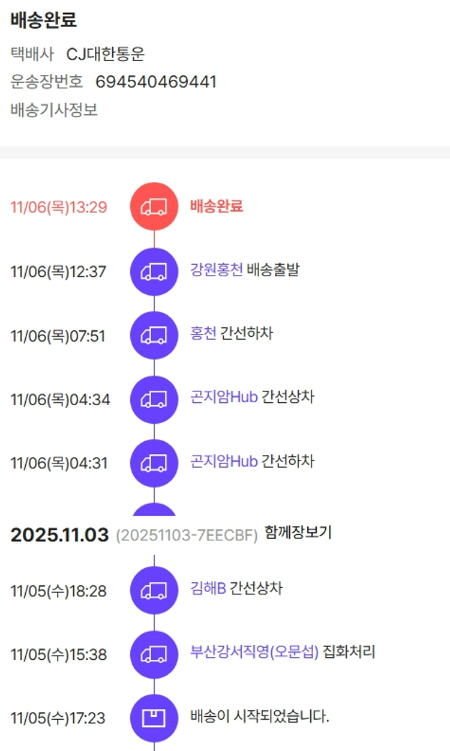Screen dimensions: 450x751
Task: Click the red 배송완료 truck icon
Action: point(154,207)
